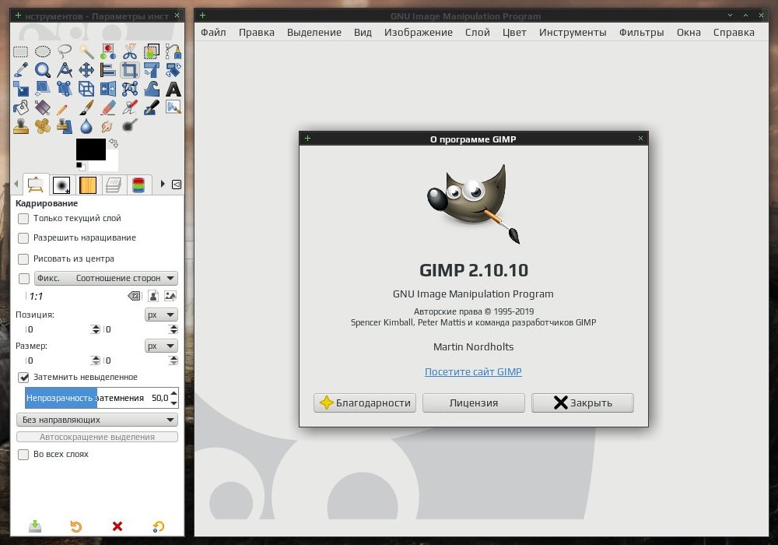Select the Perspective cube tool
The image size is (778, 545).
click(86, 89)
